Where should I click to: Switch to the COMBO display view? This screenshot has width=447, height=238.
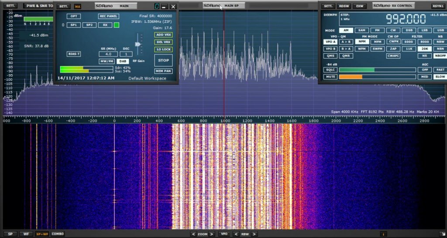[57, 234]
